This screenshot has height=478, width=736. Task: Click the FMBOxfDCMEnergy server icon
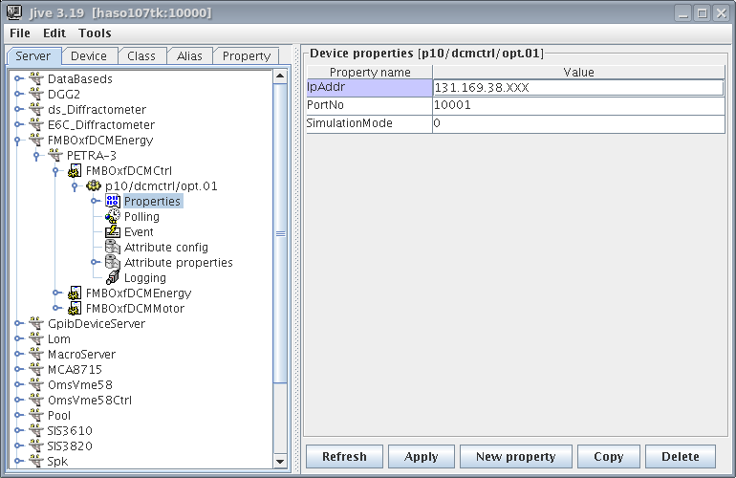36,140
